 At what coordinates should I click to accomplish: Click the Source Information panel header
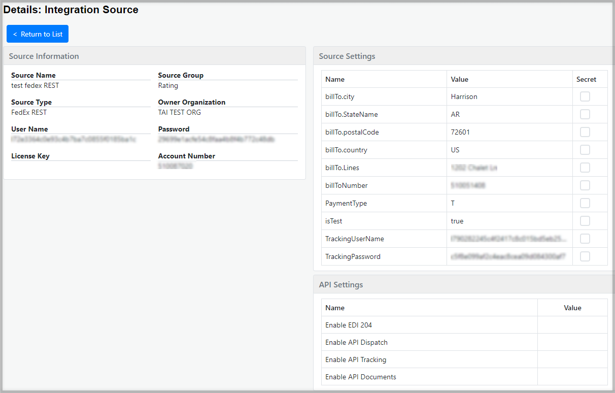(x=45, y=56)
